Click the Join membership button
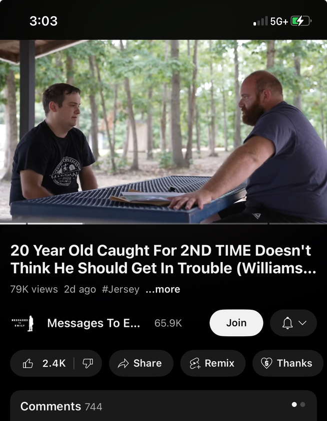This screenshot has height=421, width=327. [236, 323]
